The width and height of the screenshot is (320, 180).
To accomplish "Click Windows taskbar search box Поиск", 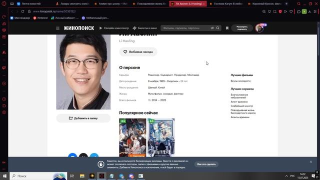I will (x=38, y=176).
